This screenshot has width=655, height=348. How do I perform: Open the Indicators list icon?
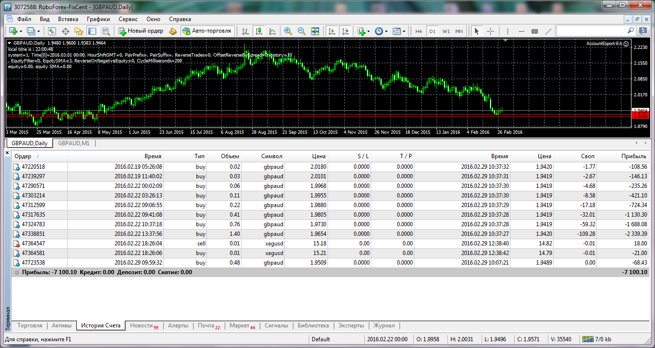pos(362,31)
